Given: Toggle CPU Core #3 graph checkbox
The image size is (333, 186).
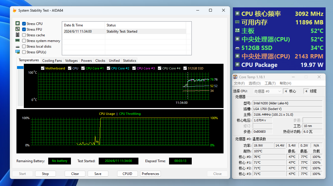Looking at the screenshot, I should tap(134, 68).
